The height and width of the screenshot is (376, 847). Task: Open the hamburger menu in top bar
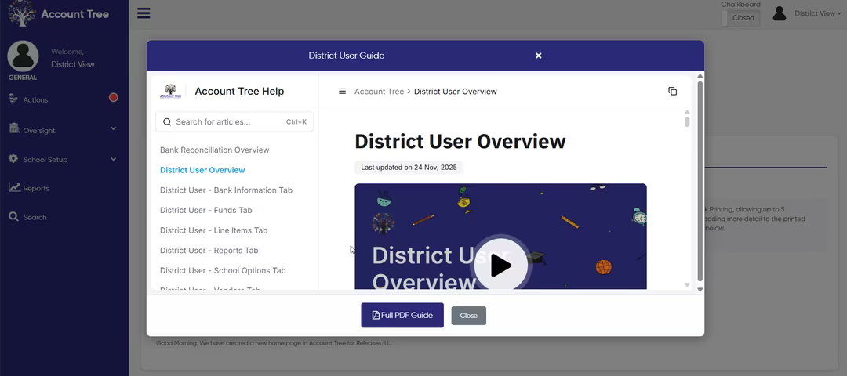pyautogui.click(x=144, y=13)
